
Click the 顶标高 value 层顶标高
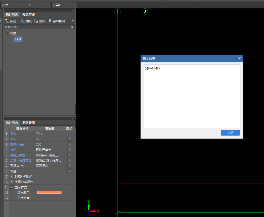(49, 166)
